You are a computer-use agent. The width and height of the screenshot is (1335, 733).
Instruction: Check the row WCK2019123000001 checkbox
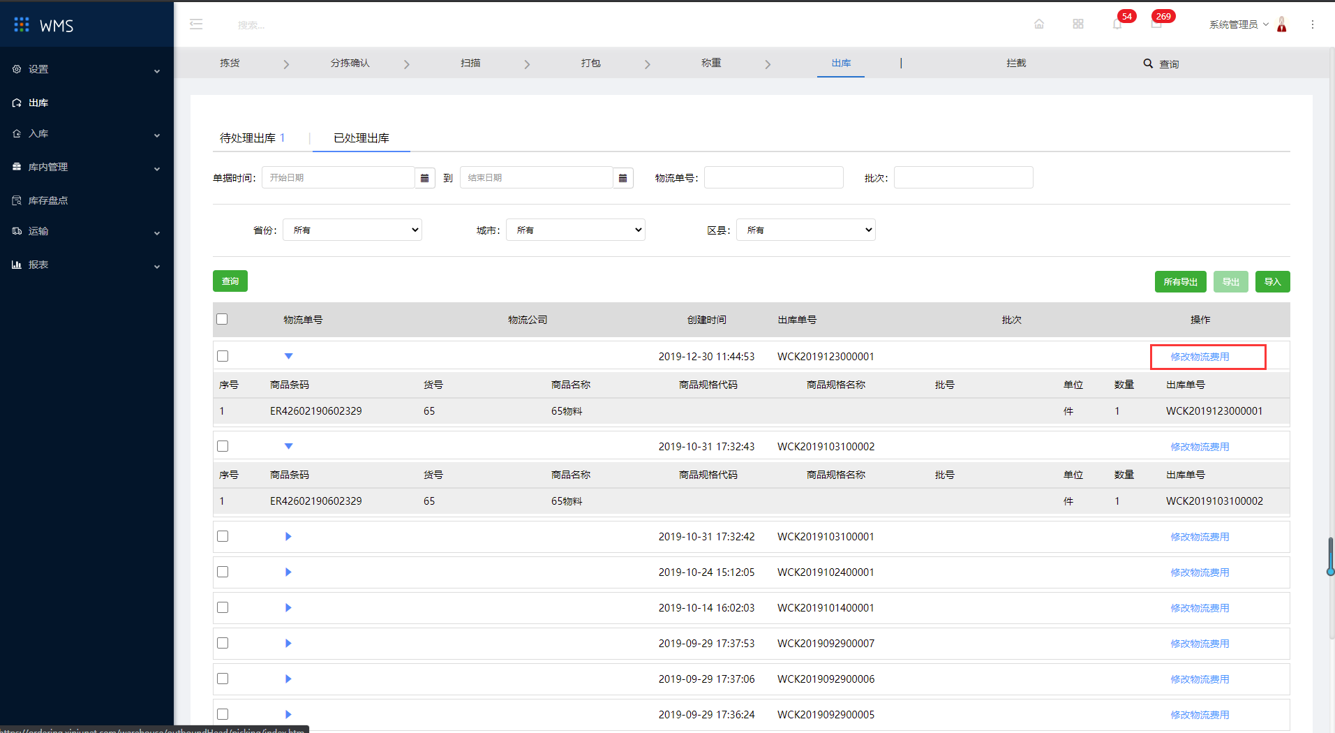(223, 356)
